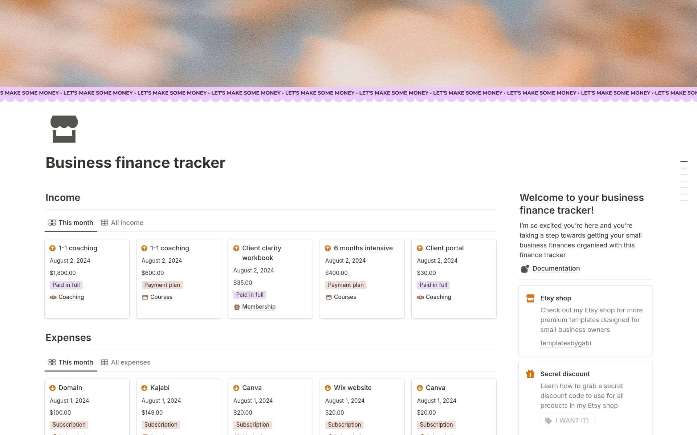This screenshot has width=697, height=435.
Task: Click the income arrow icon on the 1-1 coaching card
Action: tap(53, 248)
